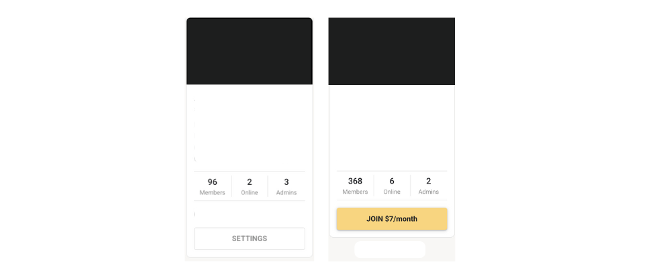Image resolution: width=671 pixels, height=268 pixels.
Task: Click the blank row above the SETTINGS button
Action: point(249,214)
